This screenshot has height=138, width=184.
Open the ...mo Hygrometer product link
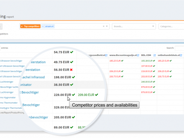point(8,97)
